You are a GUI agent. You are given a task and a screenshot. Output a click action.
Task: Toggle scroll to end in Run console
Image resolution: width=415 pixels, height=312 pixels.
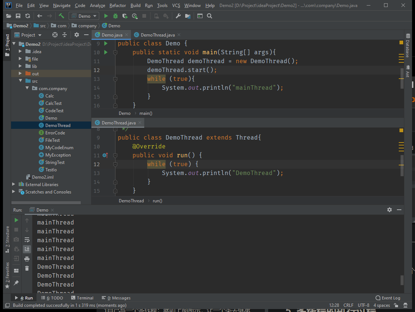[27, 249]
